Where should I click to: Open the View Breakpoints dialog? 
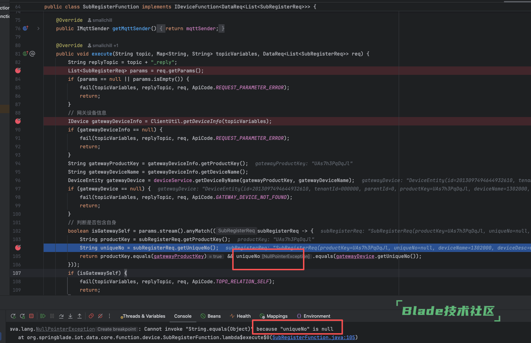tap(91, 316)
